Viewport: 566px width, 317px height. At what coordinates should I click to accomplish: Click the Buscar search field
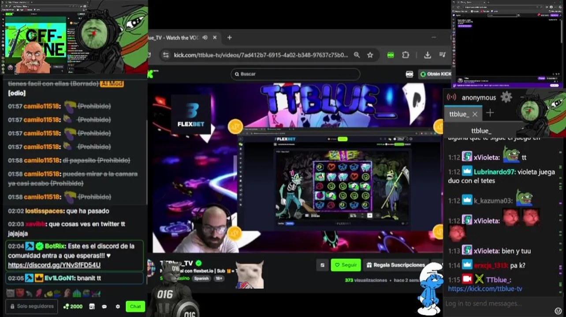pos(295,74)
